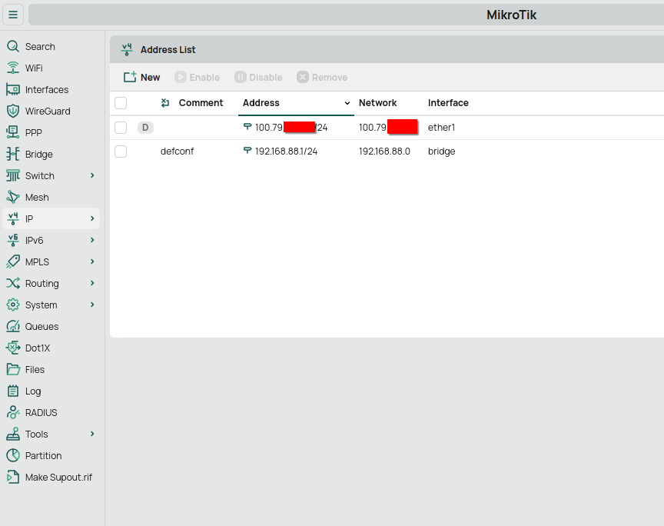
Task: Open the Search sidebar item
Action: point(39,47)
